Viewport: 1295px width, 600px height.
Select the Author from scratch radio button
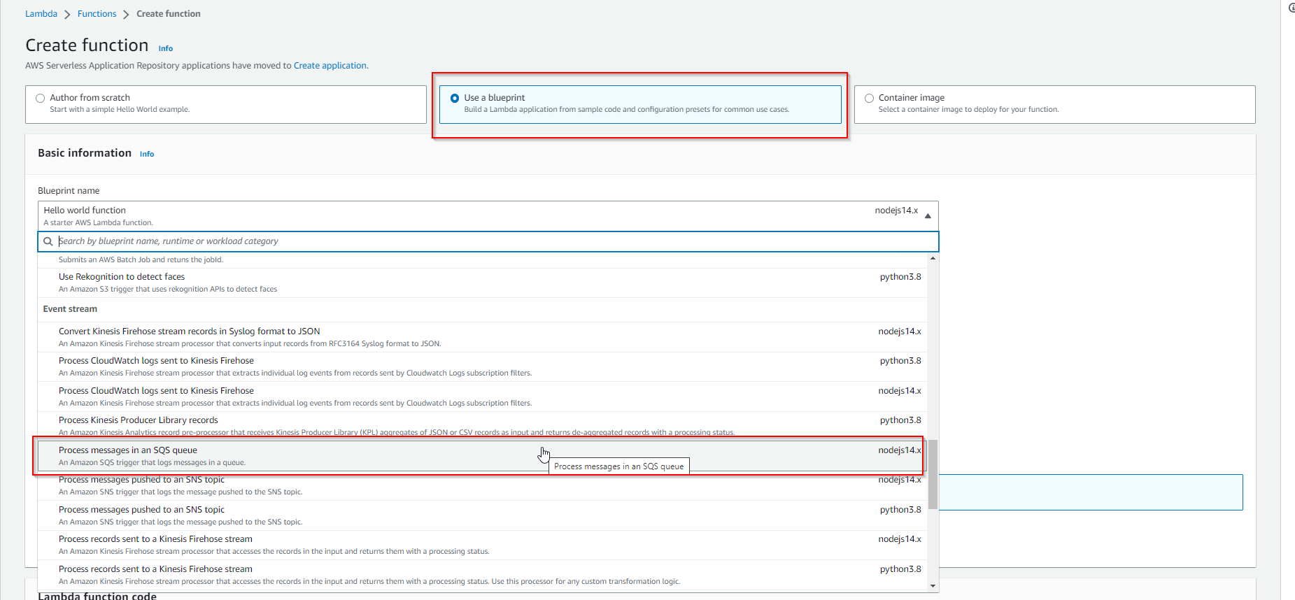pyautogui.click(x=41, y=99)
